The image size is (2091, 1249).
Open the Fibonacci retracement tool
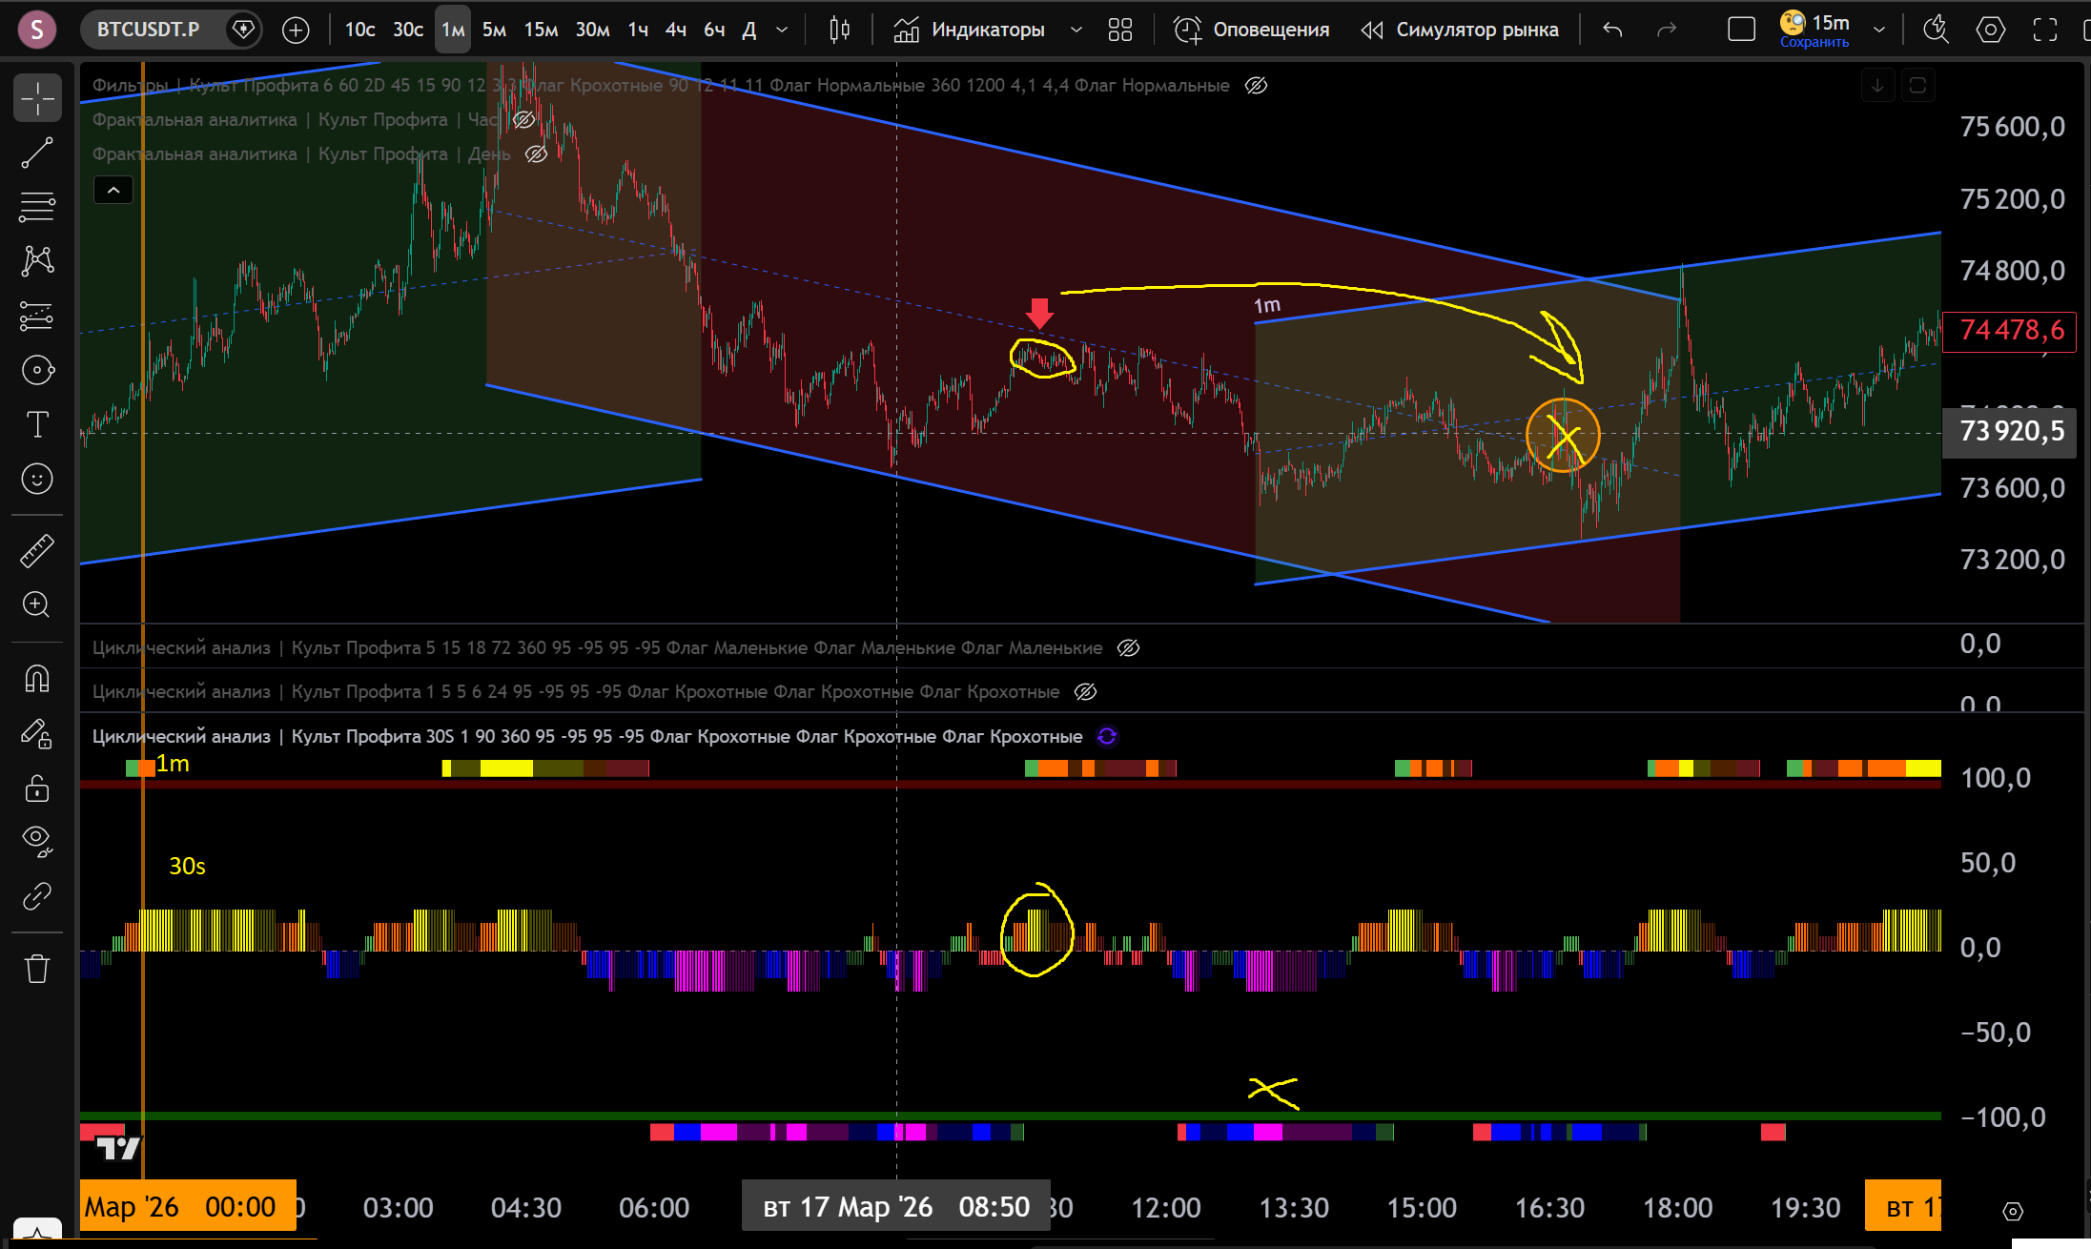click(x=37, y=206)
